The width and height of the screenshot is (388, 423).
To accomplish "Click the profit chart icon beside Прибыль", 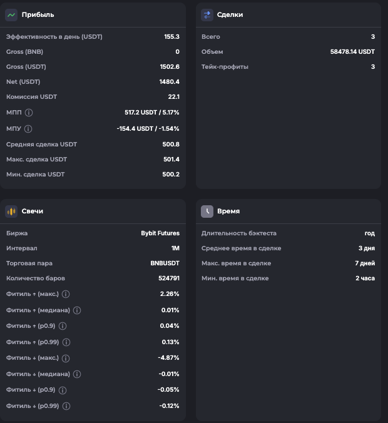I will point(11,14).
